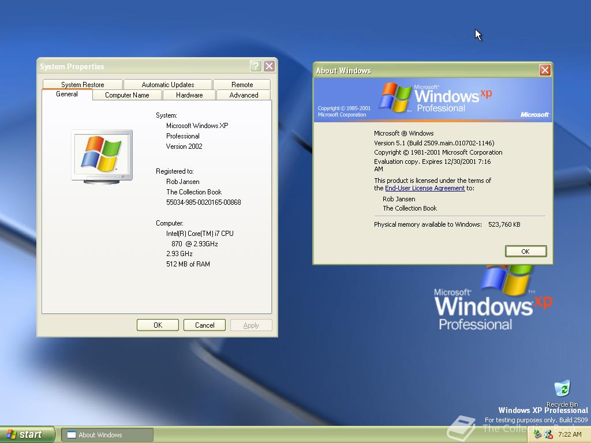Click "The Collection Book" in About Windows
The image size is (591, 443).
410,208
